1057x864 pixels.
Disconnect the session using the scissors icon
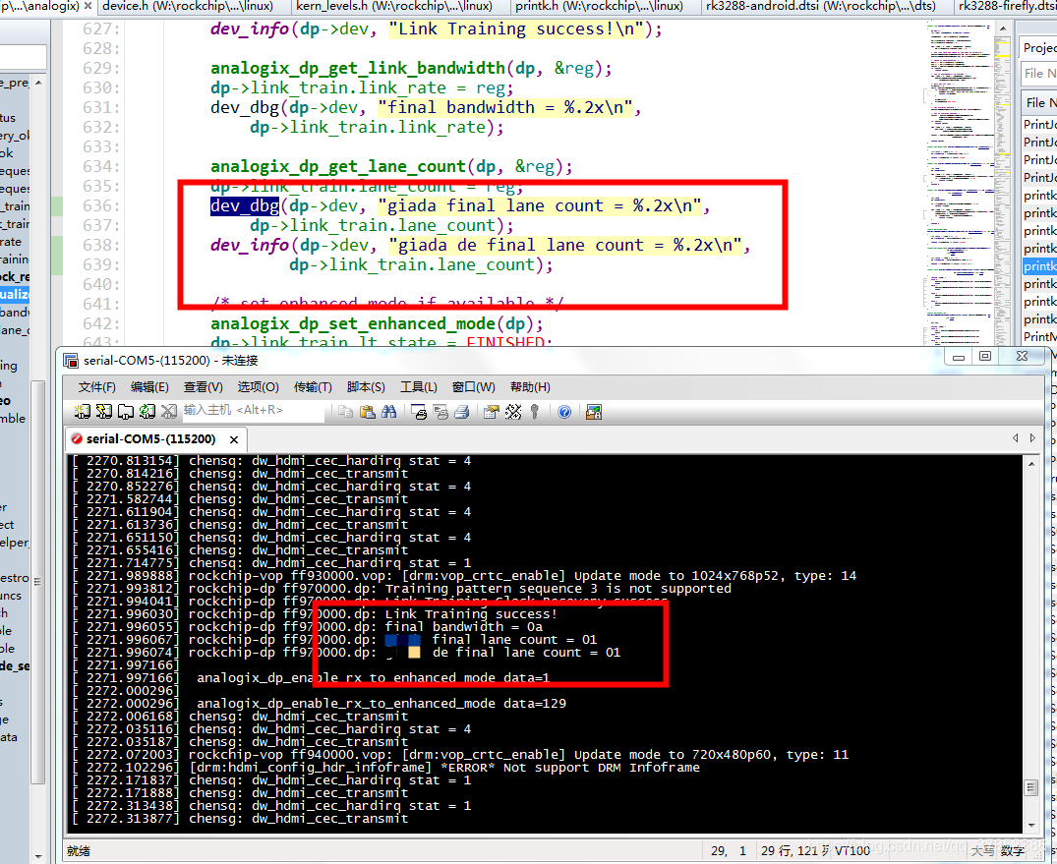point(167,411)
